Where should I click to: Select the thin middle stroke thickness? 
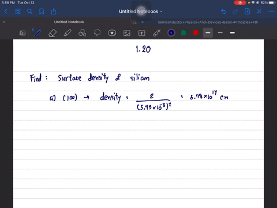[220, 33]
